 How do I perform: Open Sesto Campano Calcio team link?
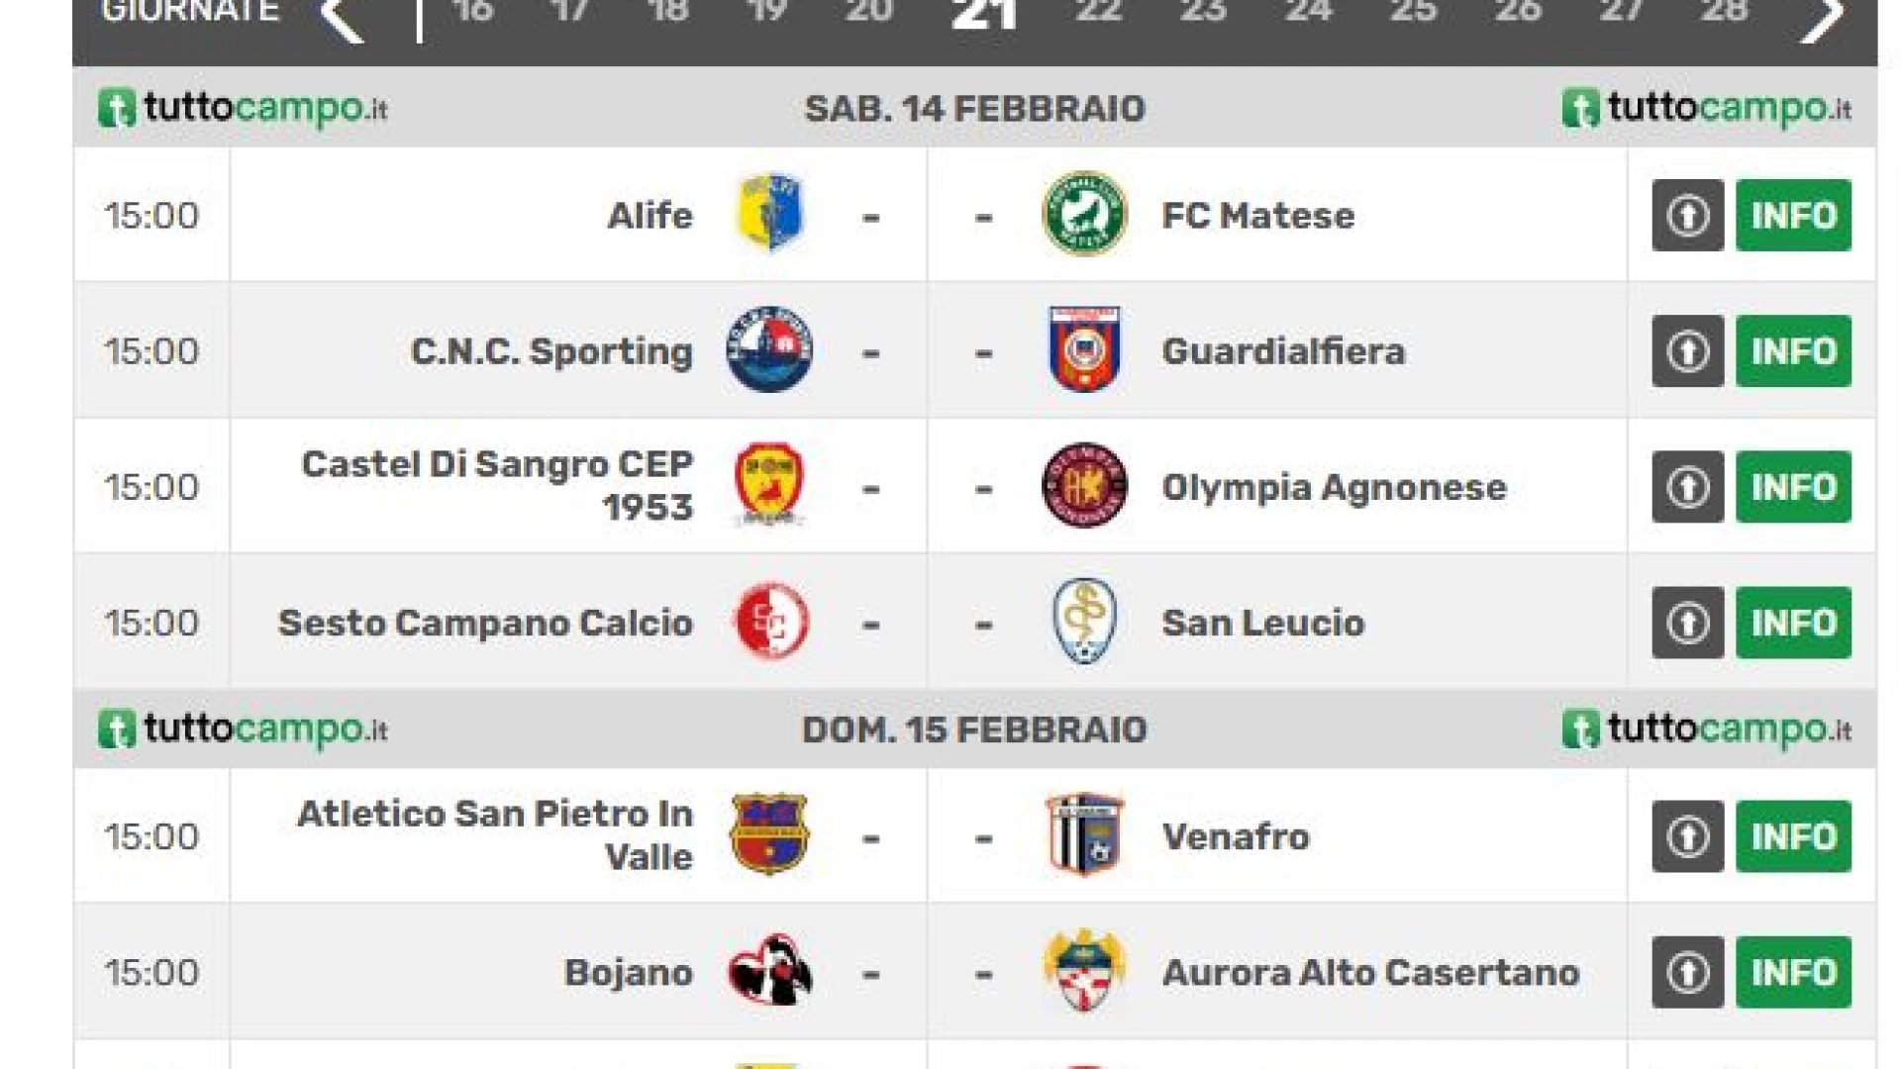coord(485,624)
